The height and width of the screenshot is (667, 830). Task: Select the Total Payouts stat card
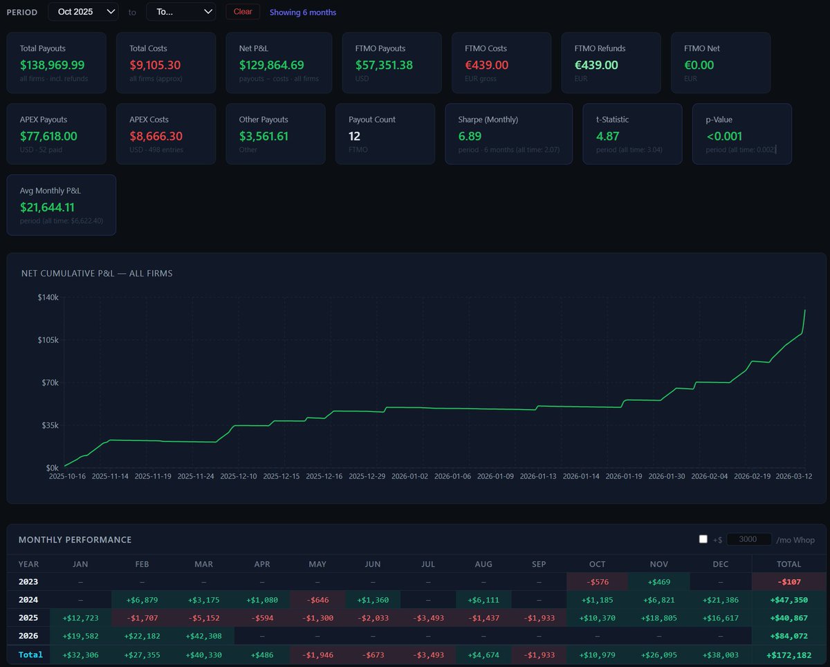(55, 62)
